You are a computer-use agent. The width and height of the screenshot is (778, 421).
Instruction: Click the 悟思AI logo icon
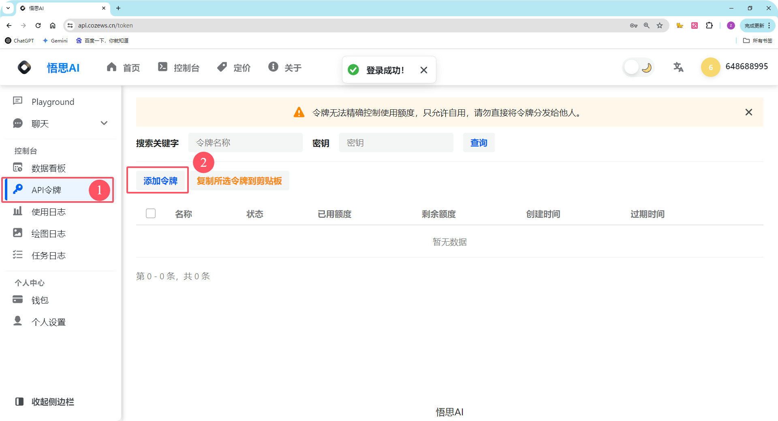(24, 67)
